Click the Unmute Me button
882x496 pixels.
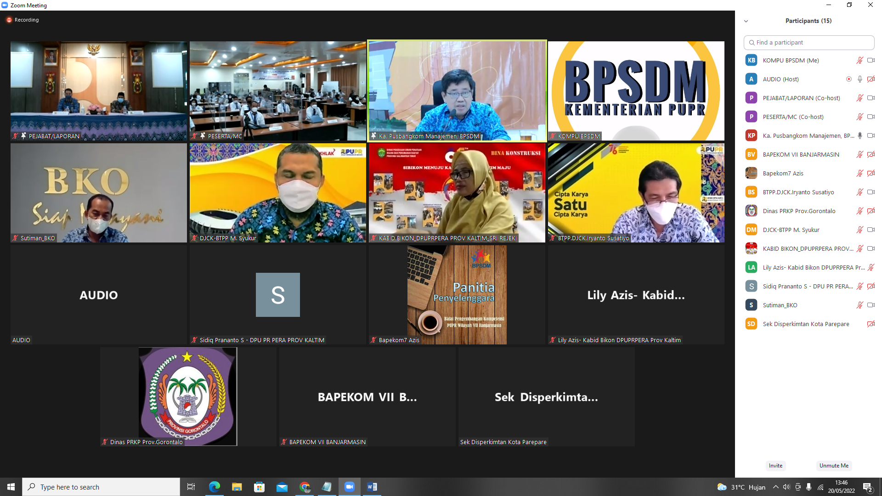tap(834, 466)
